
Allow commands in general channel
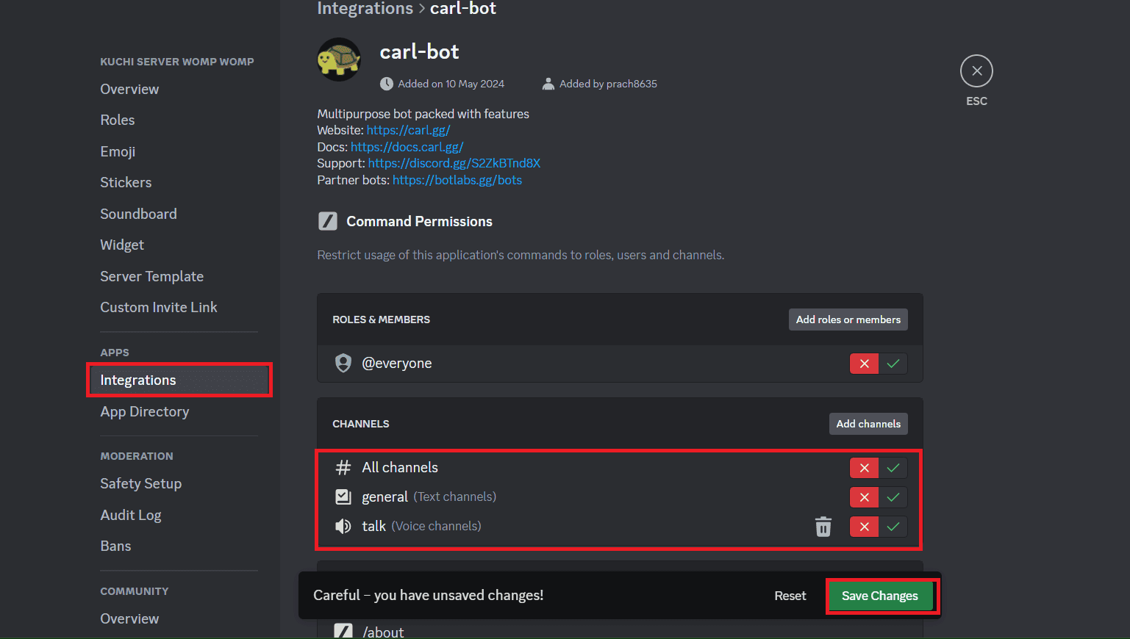893,497
